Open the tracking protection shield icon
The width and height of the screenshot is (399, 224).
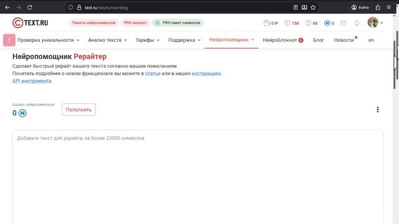coord(70,7)
